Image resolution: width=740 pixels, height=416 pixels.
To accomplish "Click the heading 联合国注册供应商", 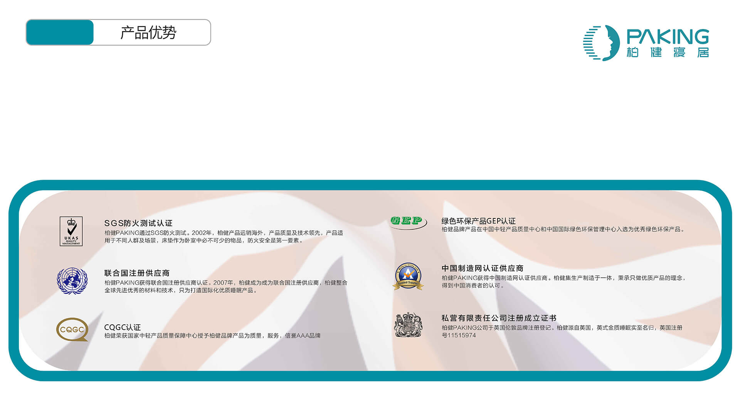I will [137, 273].
